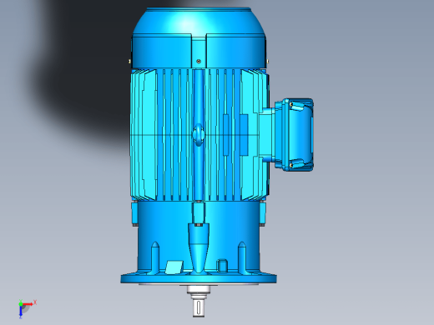
Task: Select the center screw on fan cover
Action: click(199, 61)
